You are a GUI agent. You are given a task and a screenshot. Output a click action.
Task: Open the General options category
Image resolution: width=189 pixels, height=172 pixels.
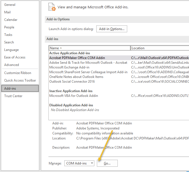click(x=10, y=5)
